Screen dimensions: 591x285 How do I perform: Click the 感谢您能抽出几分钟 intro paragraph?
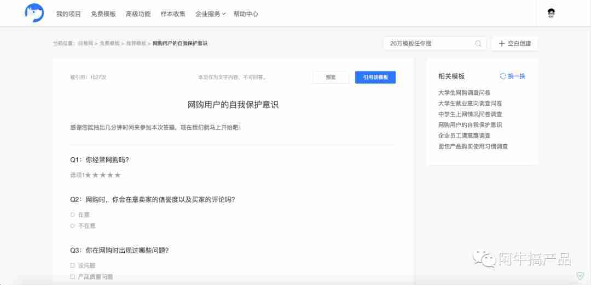pyautogui.click(x=155, y=127)
